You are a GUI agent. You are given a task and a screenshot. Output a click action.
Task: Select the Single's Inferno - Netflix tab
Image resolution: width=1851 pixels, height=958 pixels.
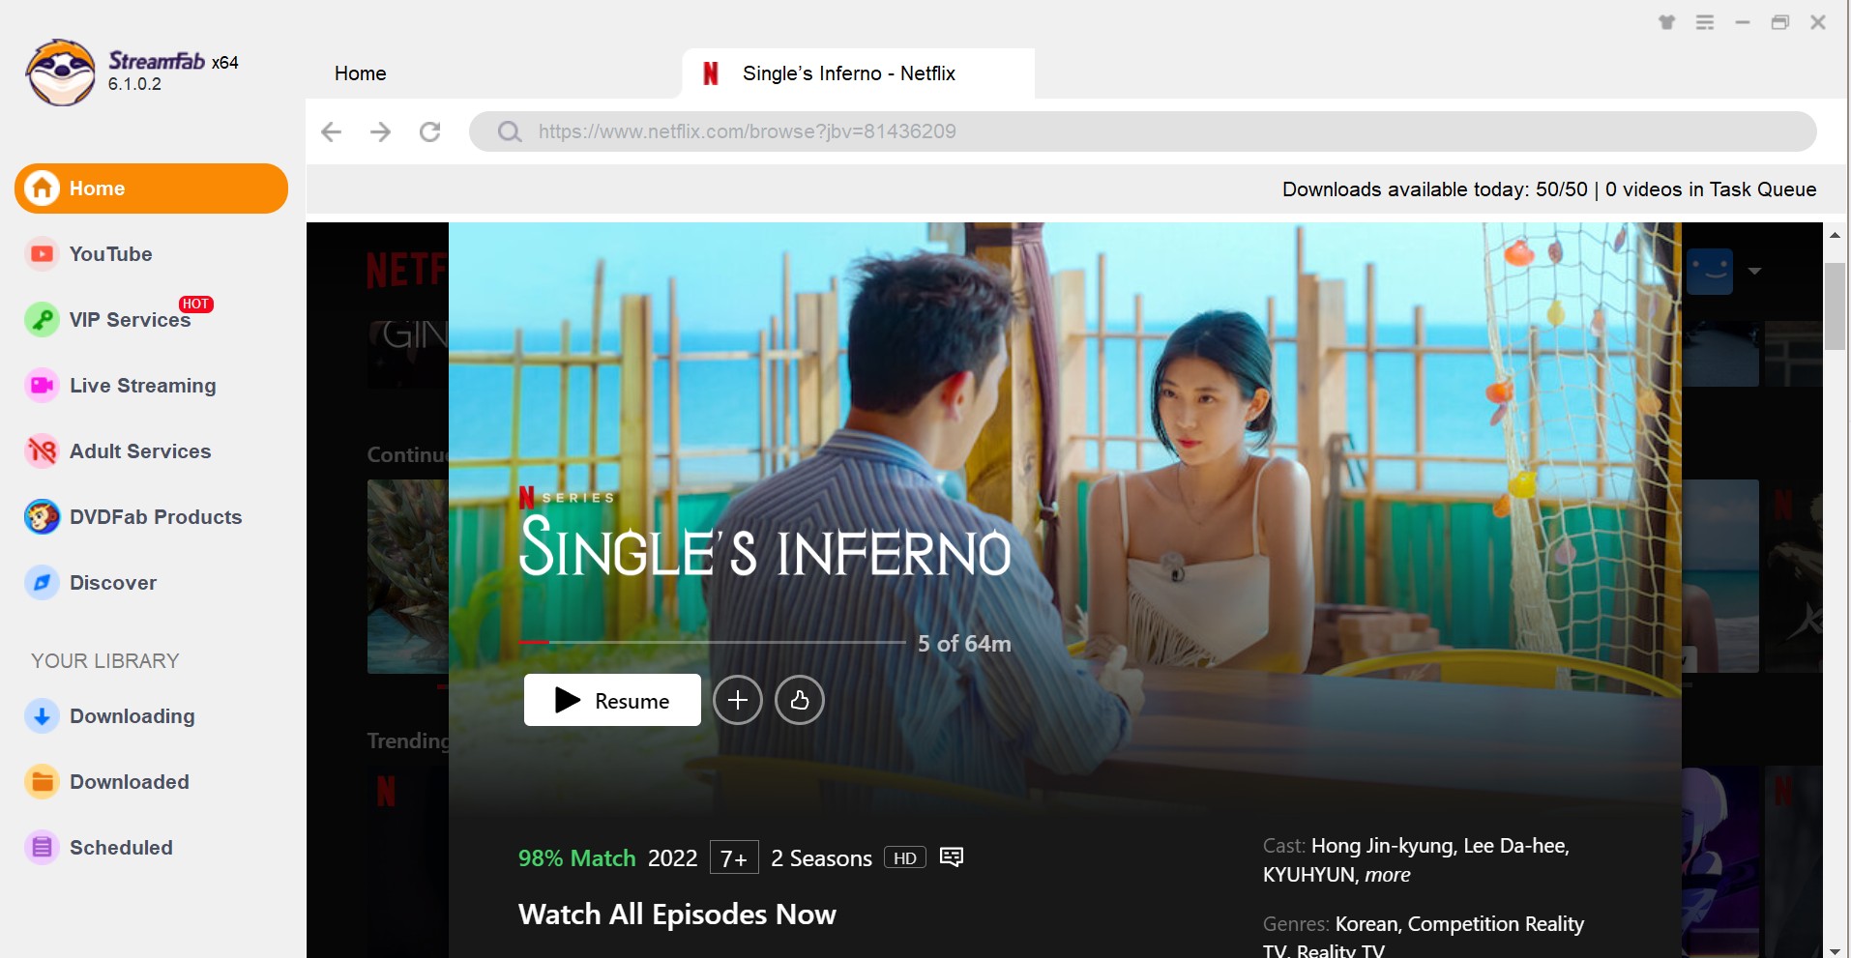(x=858, y=73)
